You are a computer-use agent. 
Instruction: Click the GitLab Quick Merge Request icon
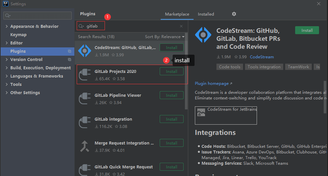[x=85, y=170]
